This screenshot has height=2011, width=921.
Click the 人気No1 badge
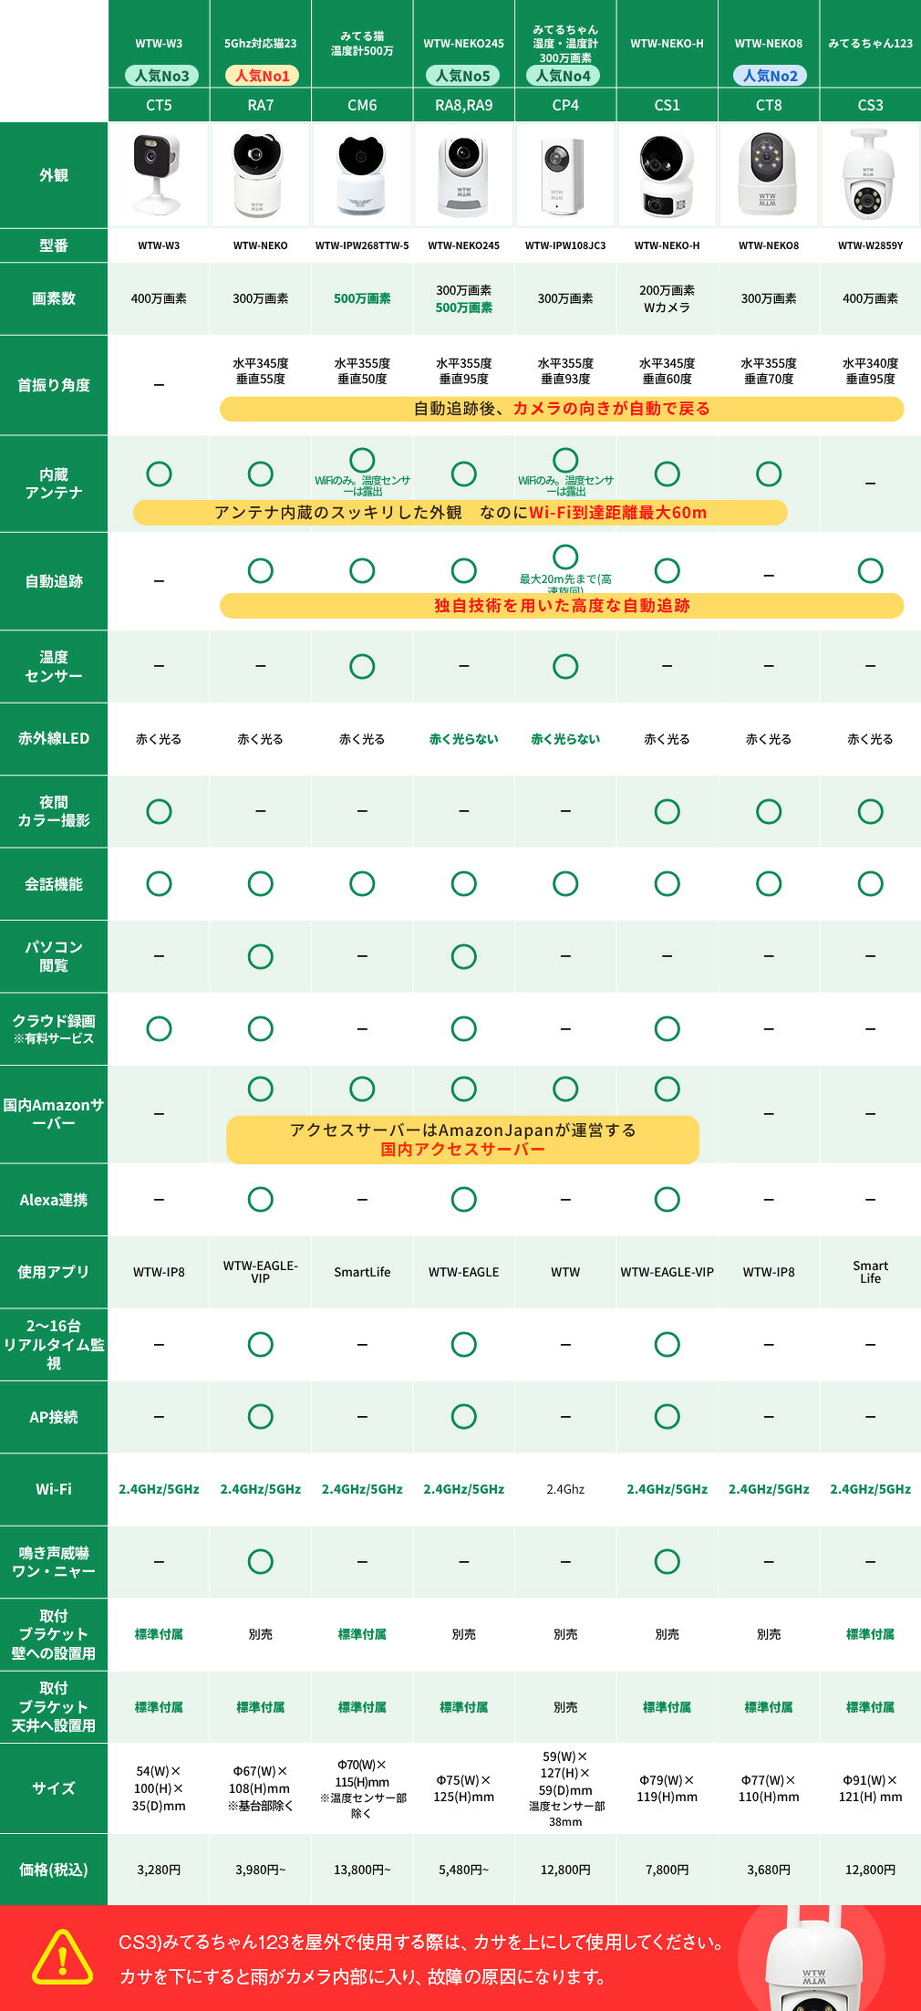pos(262,76)
